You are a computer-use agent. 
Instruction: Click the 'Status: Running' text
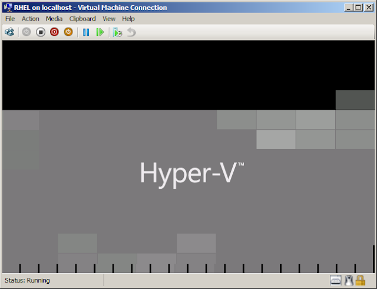(27, 280)
